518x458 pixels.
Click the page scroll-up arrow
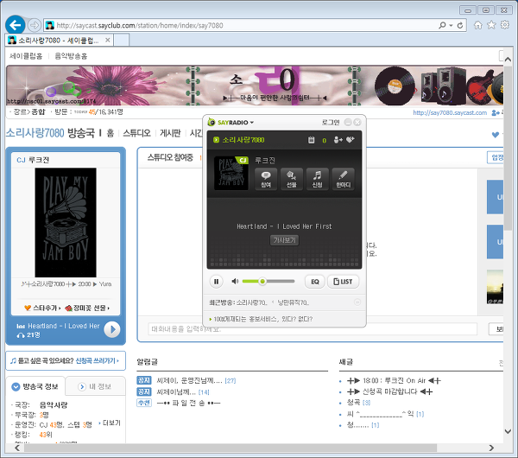(509, 60)
